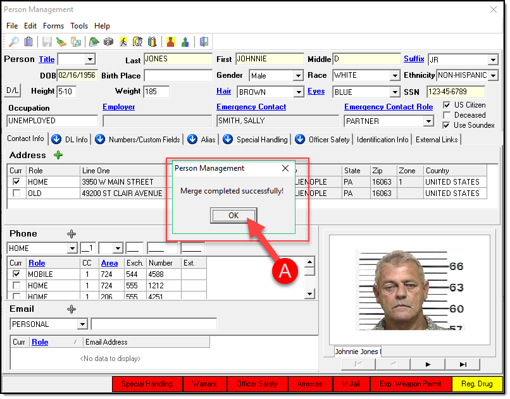Viewport: 510px width, 399px height.
Task: Click the exit door toolbar icon
Action: [204, 42]
